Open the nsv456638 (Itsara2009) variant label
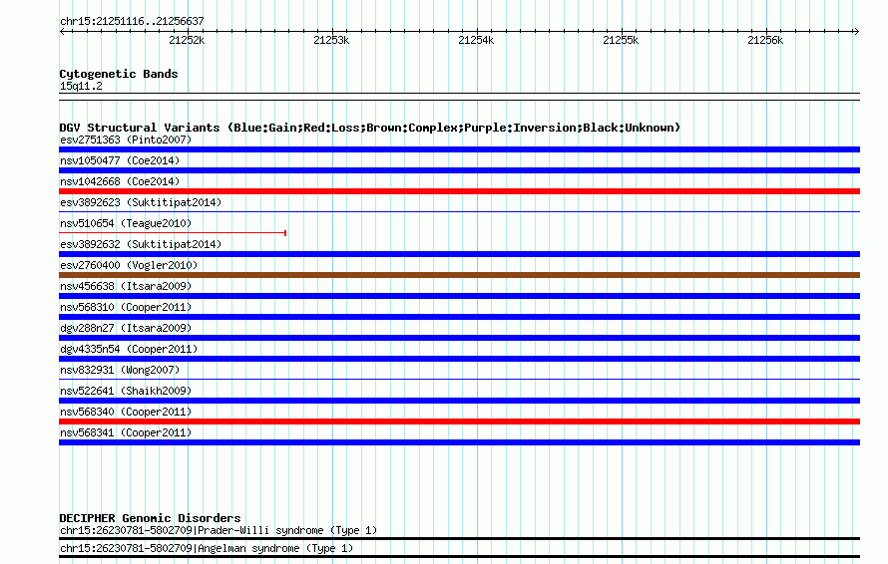 click(x=126, y=286)
